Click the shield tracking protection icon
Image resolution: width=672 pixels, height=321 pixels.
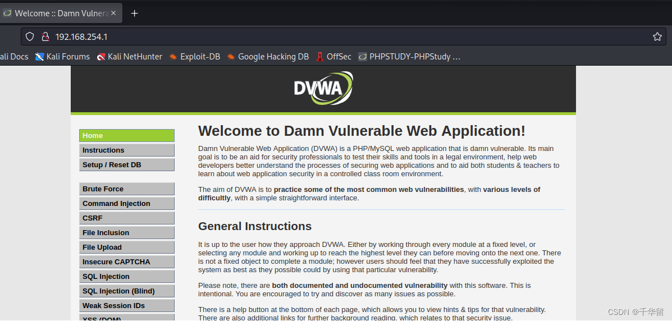point(30,37)
